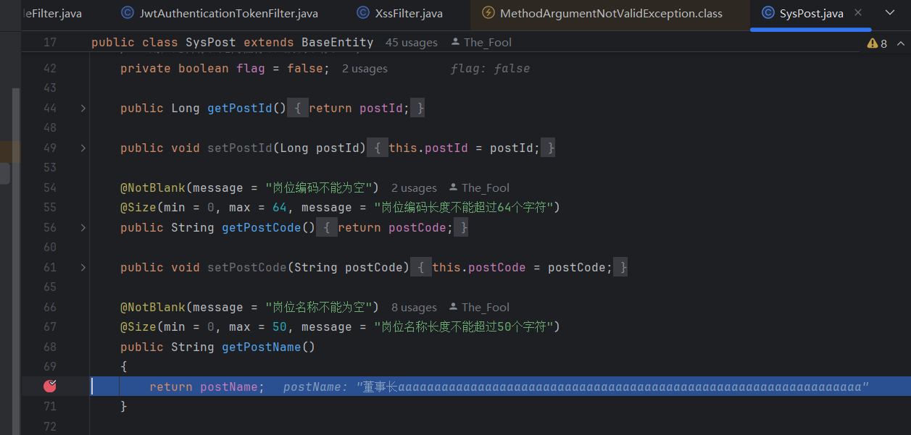Select the SysPost.java tab
Image resolution: width=911 pixels, height=435 pixels.
pyautogui.click(x=811, y=13)
